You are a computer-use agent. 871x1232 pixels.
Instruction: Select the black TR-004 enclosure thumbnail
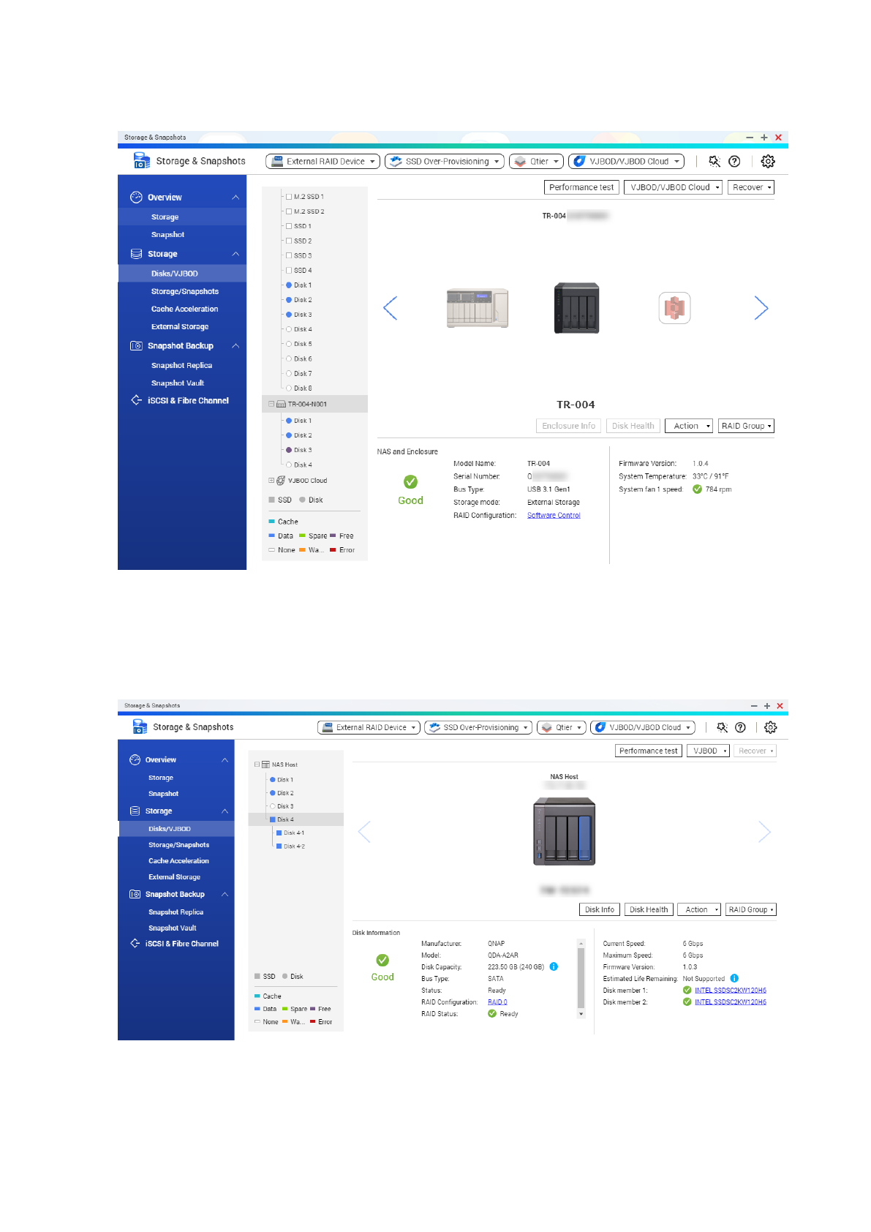(576, 308)
